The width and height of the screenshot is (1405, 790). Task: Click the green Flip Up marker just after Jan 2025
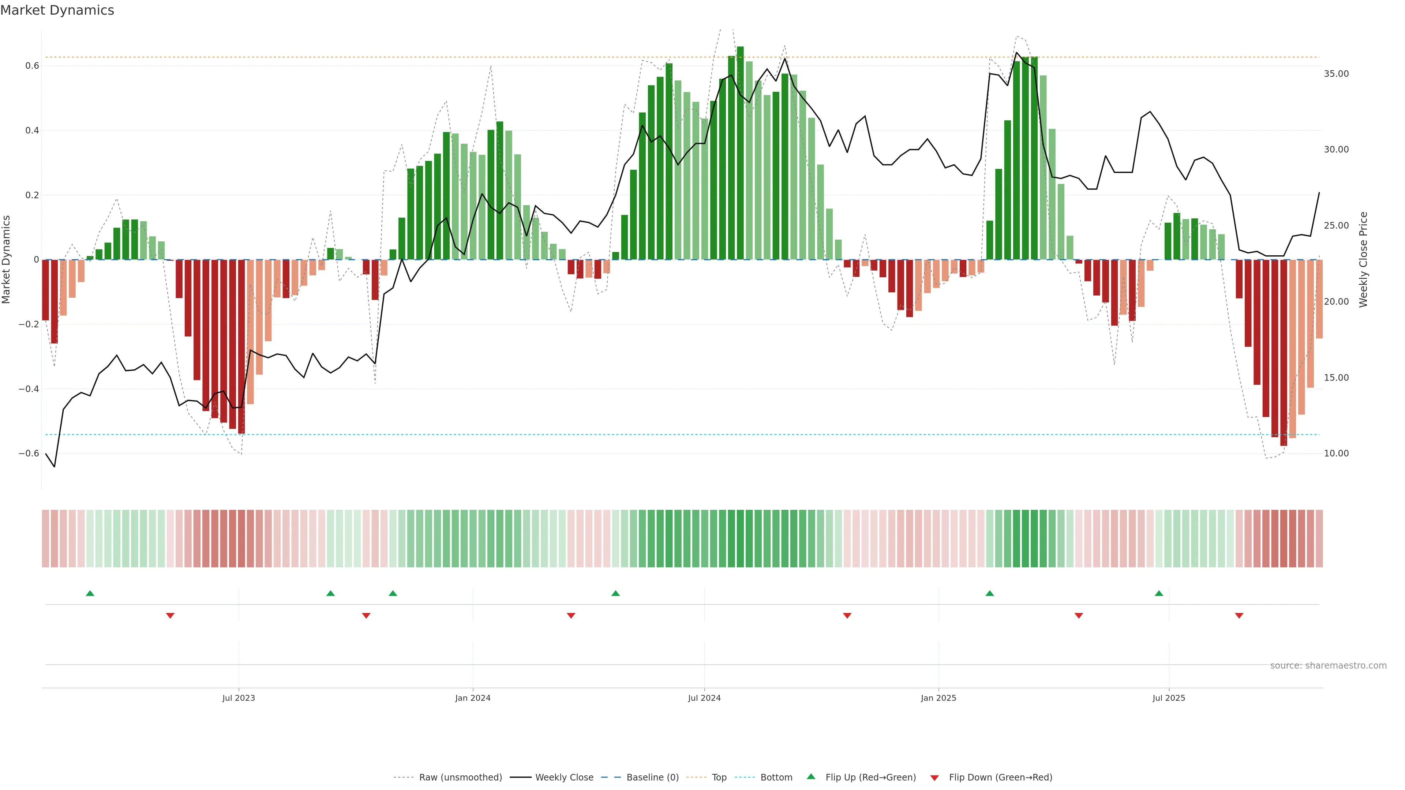(990, 593)
